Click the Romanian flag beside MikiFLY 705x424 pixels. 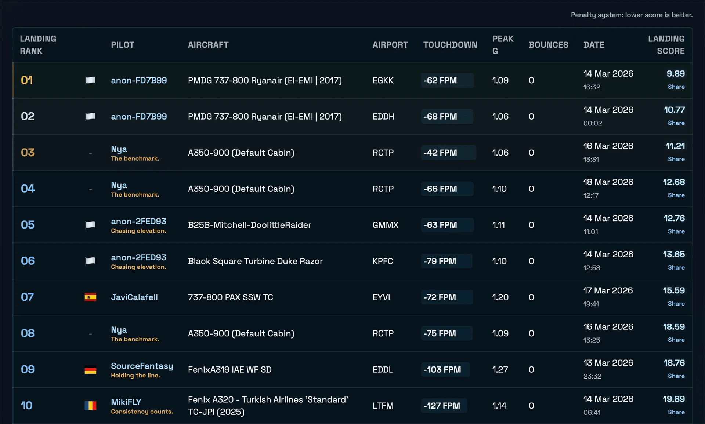[x=90, y=406]
